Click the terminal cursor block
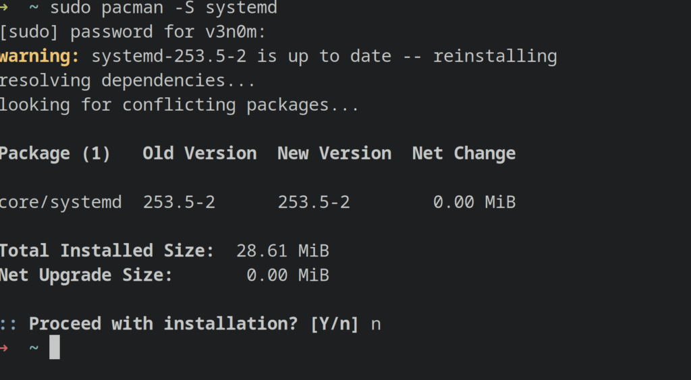Image resolution: width=691 pixels, height=380 pixels. coord(55,347)
